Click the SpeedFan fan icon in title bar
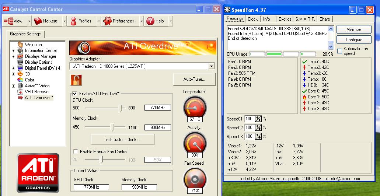This screenshot has width=380, height=196. [227, 10]
